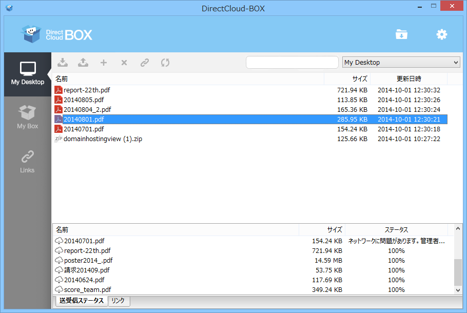Screen dimensions: 467x313
Task: Switch to My Box in the sidebar
Action: point(28,118)
